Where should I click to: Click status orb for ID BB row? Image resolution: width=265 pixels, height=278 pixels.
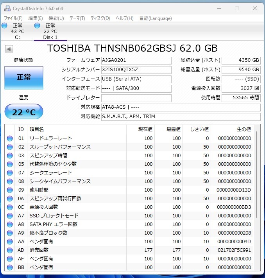point(10,267)
